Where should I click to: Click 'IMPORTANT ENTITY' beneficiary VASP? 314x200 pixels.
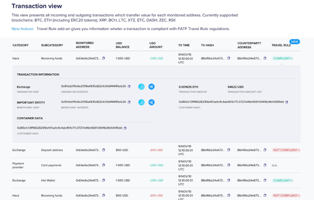[x=31, y=102]
